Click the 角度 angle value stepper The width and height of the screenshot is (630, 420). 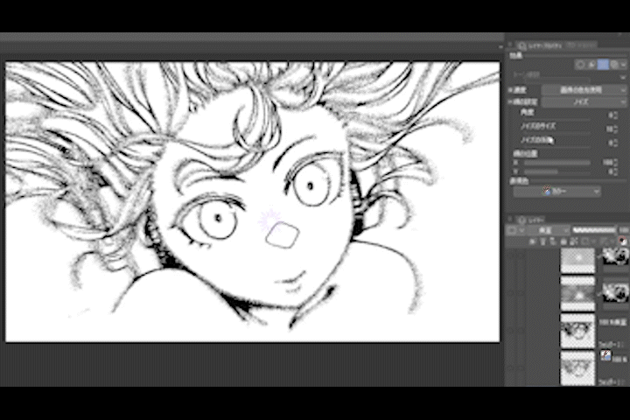coord(614,115)
